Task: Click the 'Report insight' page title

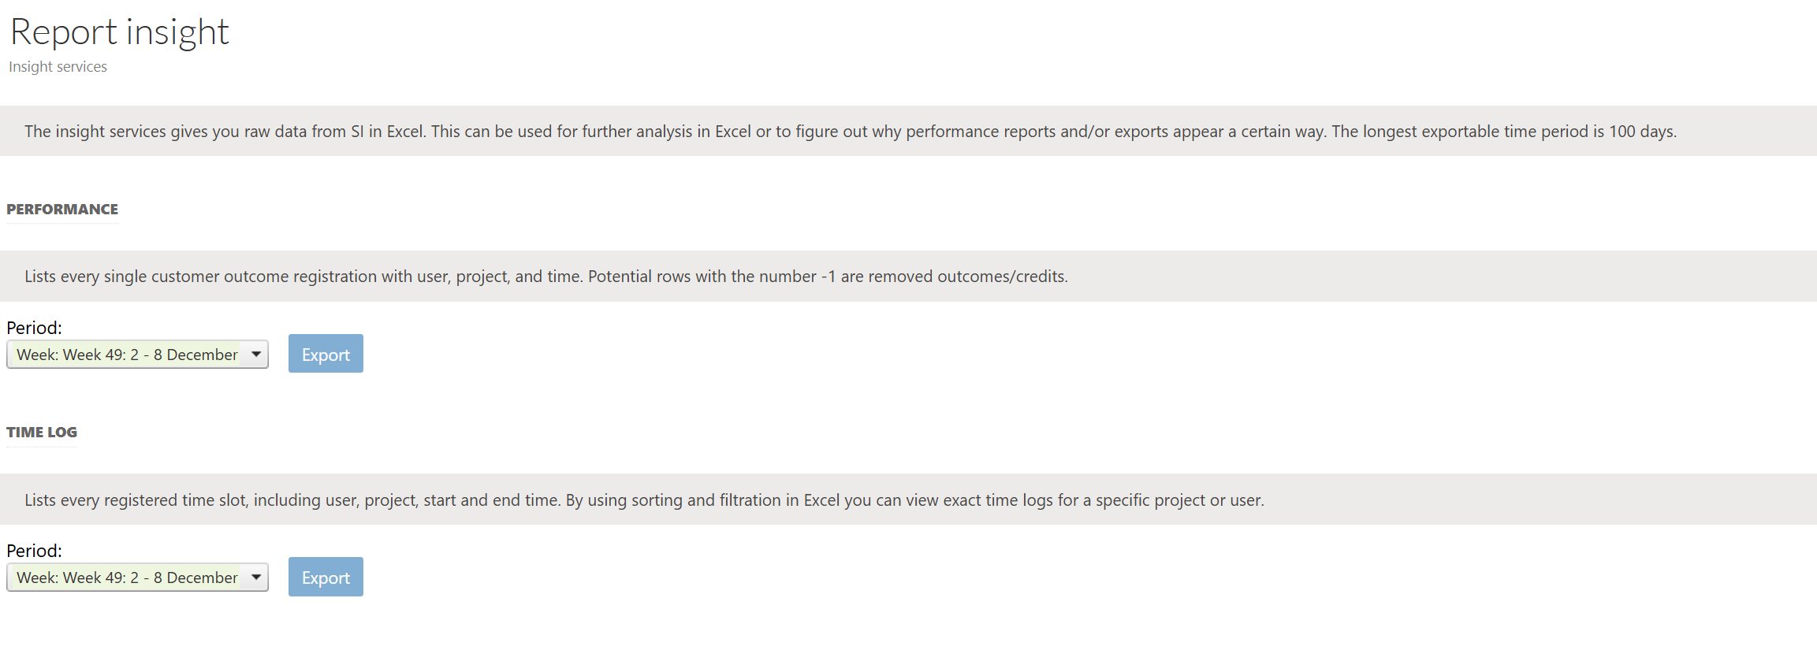Action: pyautogui.click(x=119, y=32)
